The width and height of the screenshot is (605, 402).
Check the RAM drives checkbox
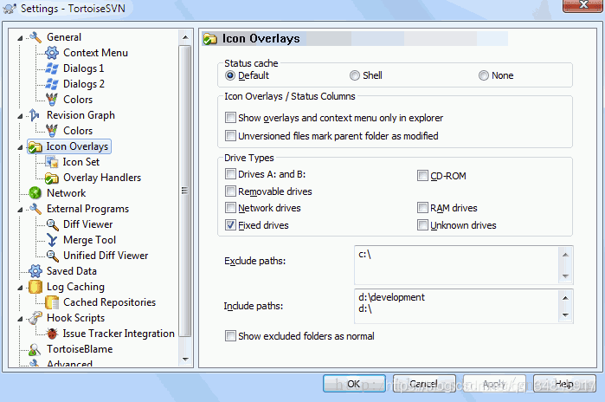click(422, 208)
